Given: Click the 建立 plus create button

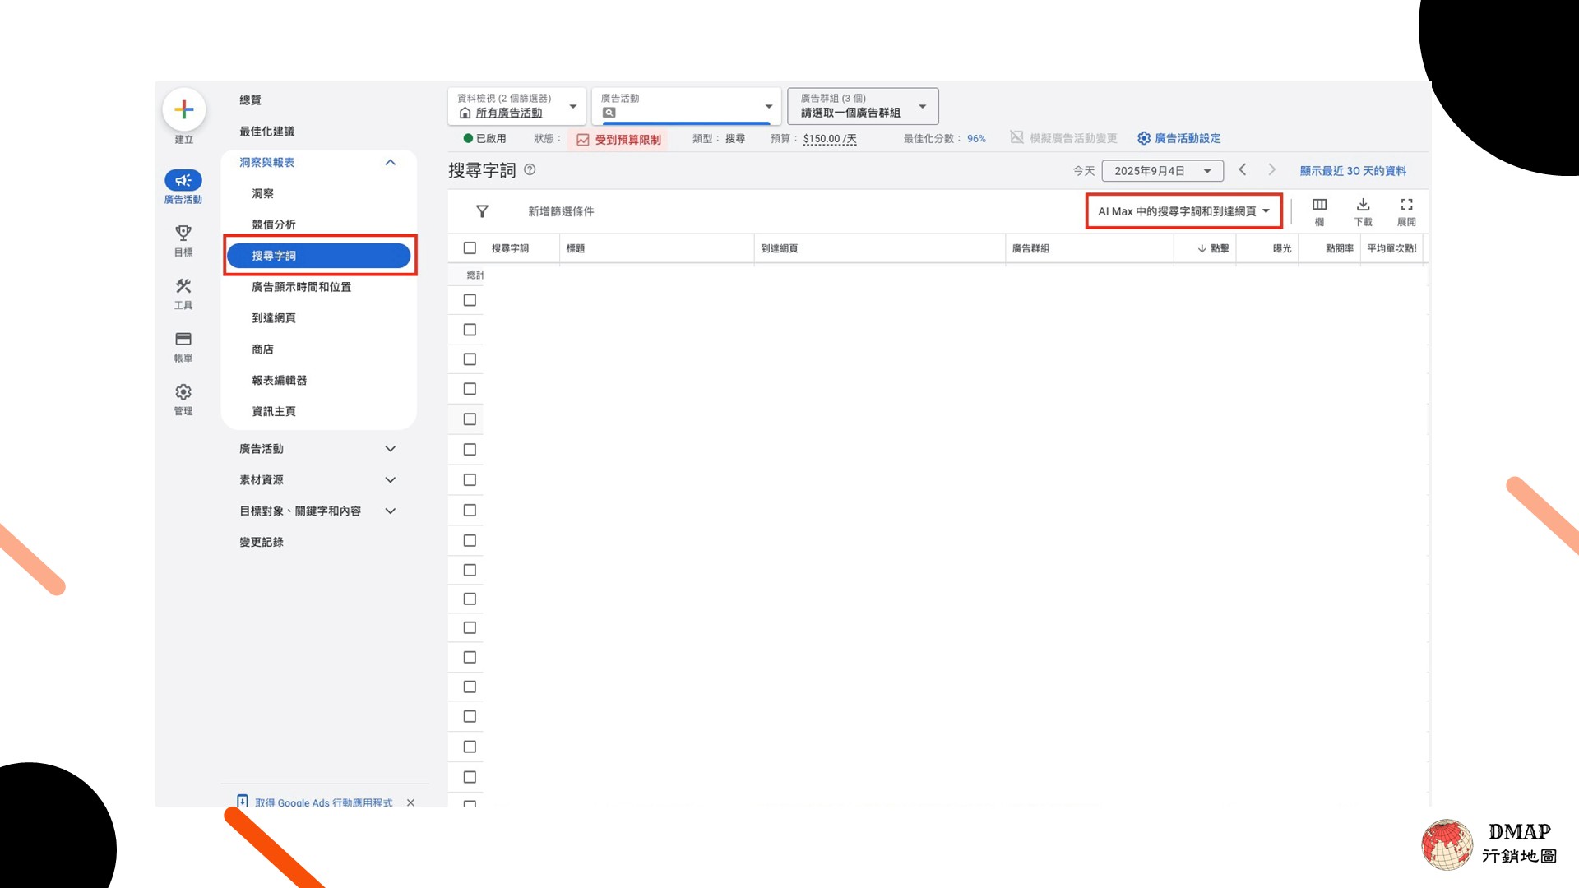Looking at the screenshot, I should coord(183,109).
